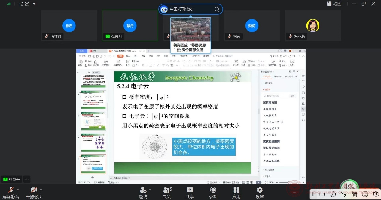The image size is (381, 200).
Task: Open the 应用 apps icon
Action: coord(236,190)
